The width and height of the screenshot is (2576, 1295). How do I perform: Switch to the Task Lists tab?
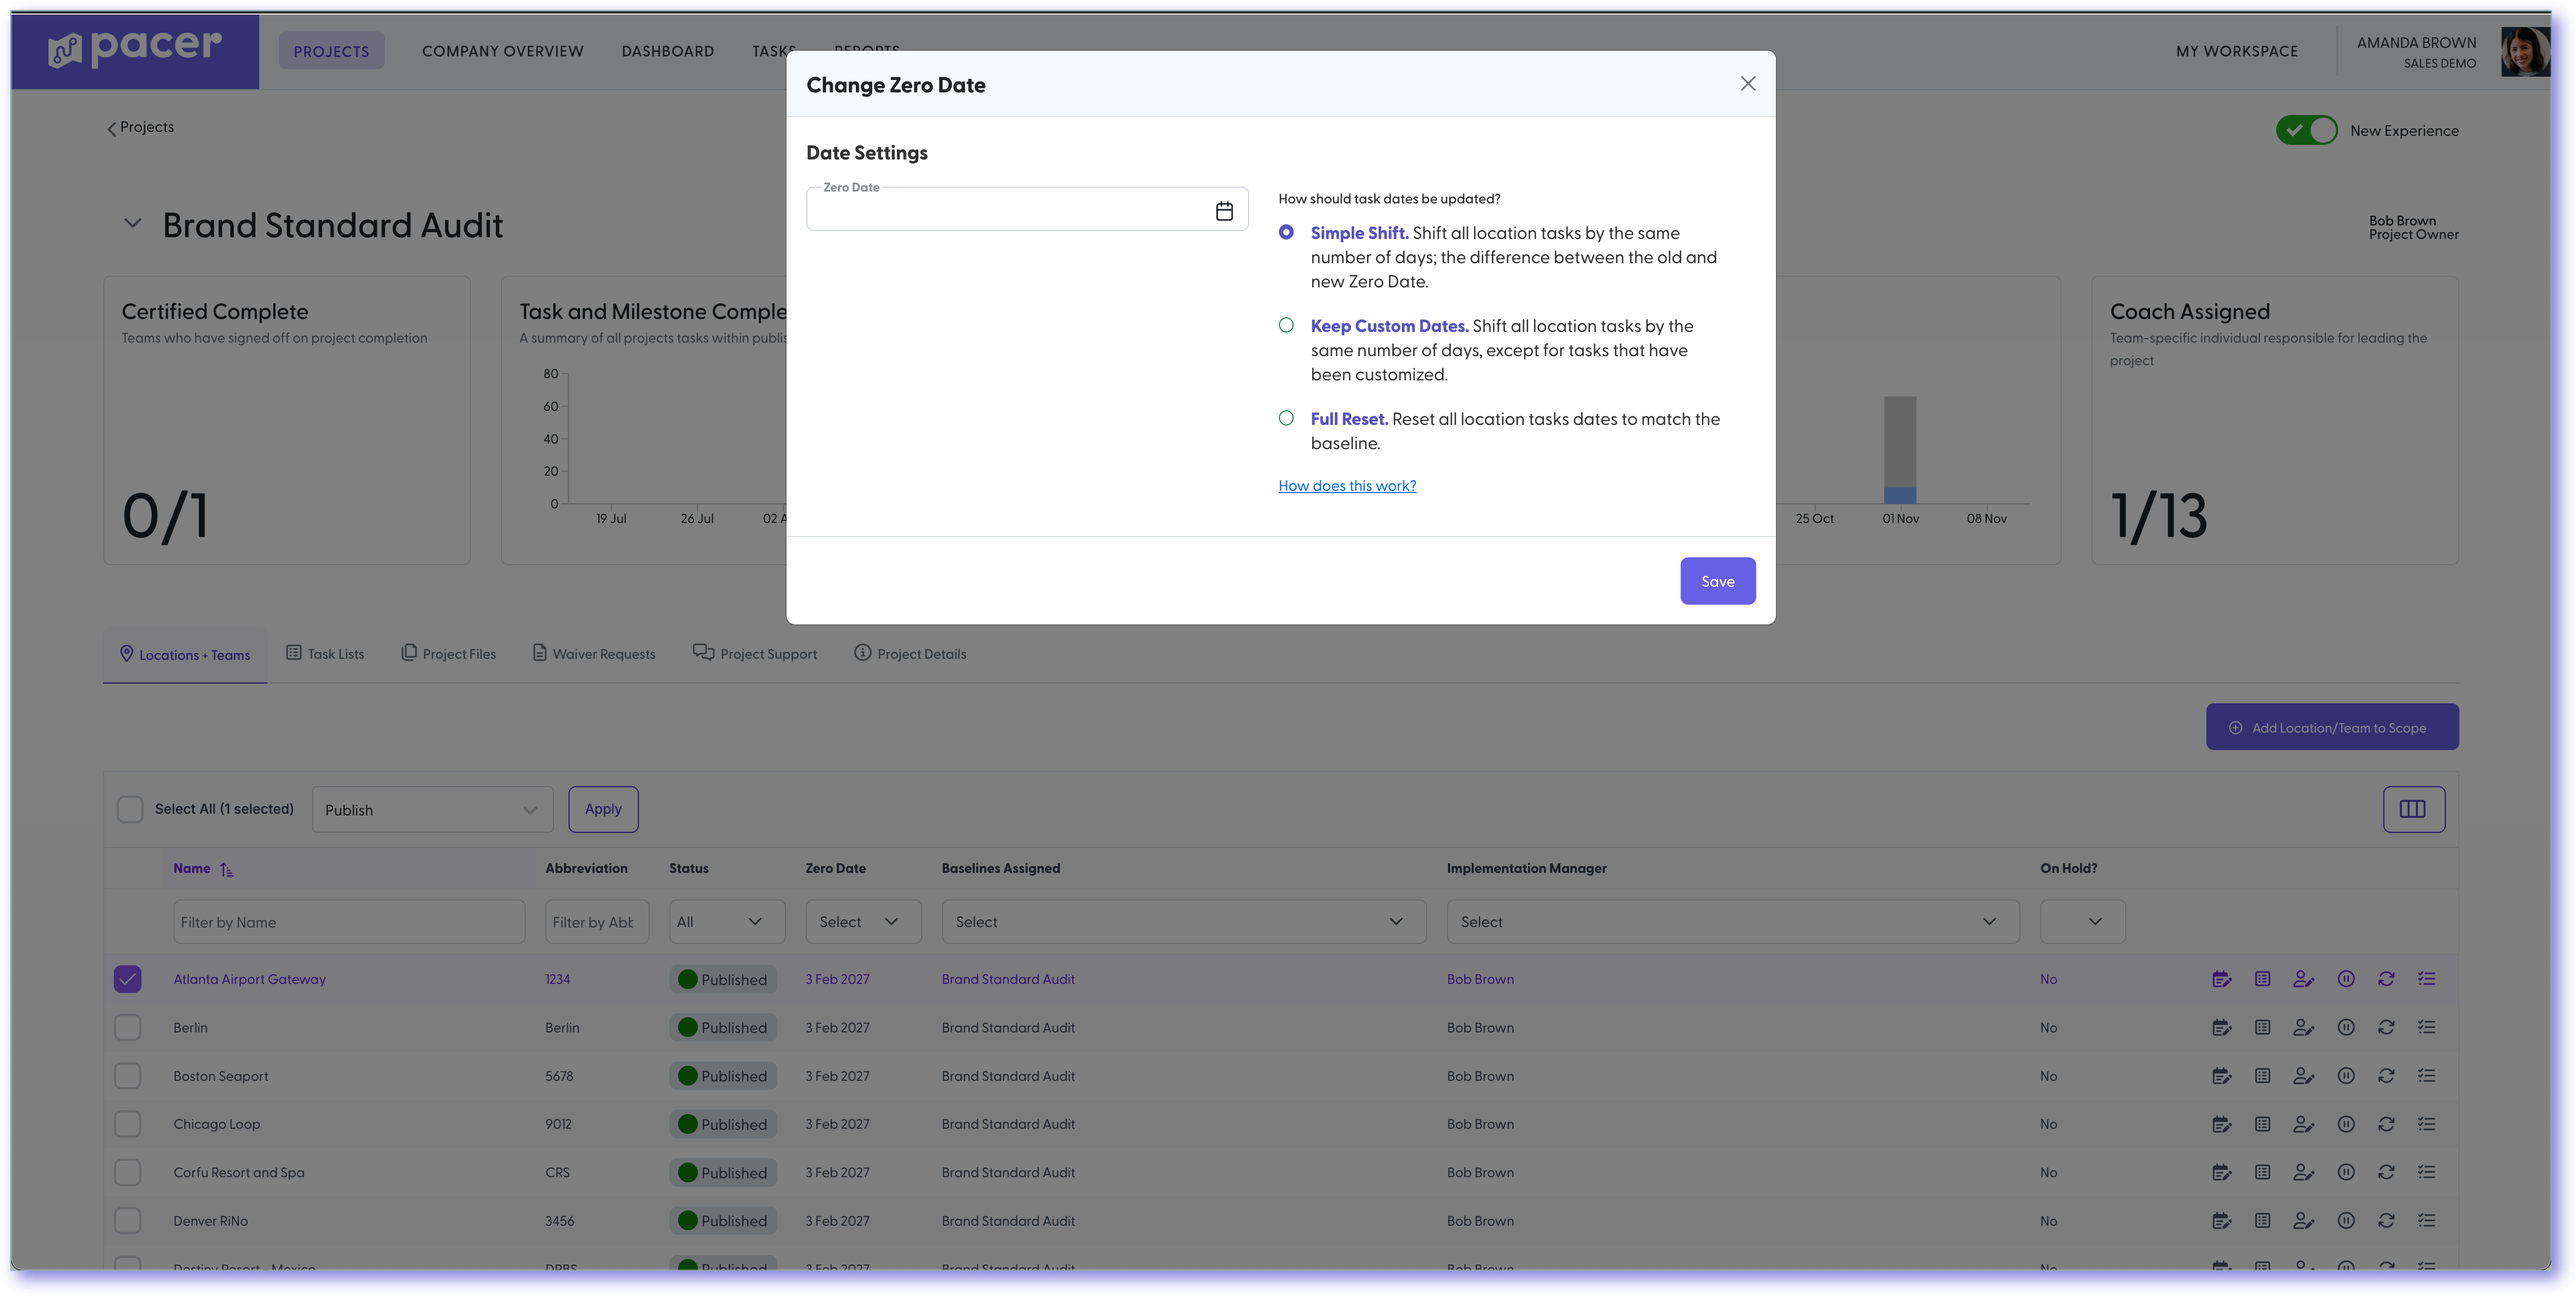pyautogui.click(x=325, y=654)
